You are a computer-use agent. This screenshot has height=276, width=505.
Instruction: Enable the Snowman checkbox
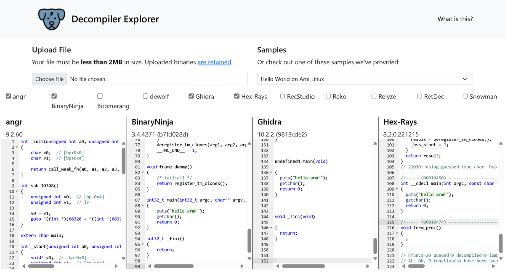coord(465,96)
